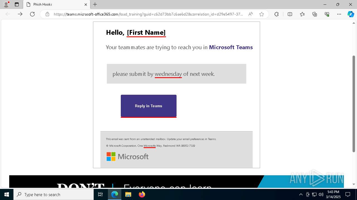Activate Read aloud icon
The height and width of the screenshot is (200, 357).
pyautogui.click(x=250, y=14)
